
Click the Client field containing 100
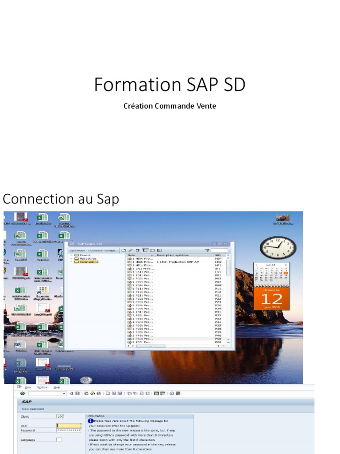(60, 416)
